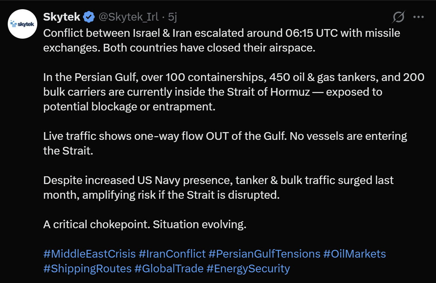The image size is (436, 283).
Task: Open the Skytek display name link
Action: [x=62, y=17]
